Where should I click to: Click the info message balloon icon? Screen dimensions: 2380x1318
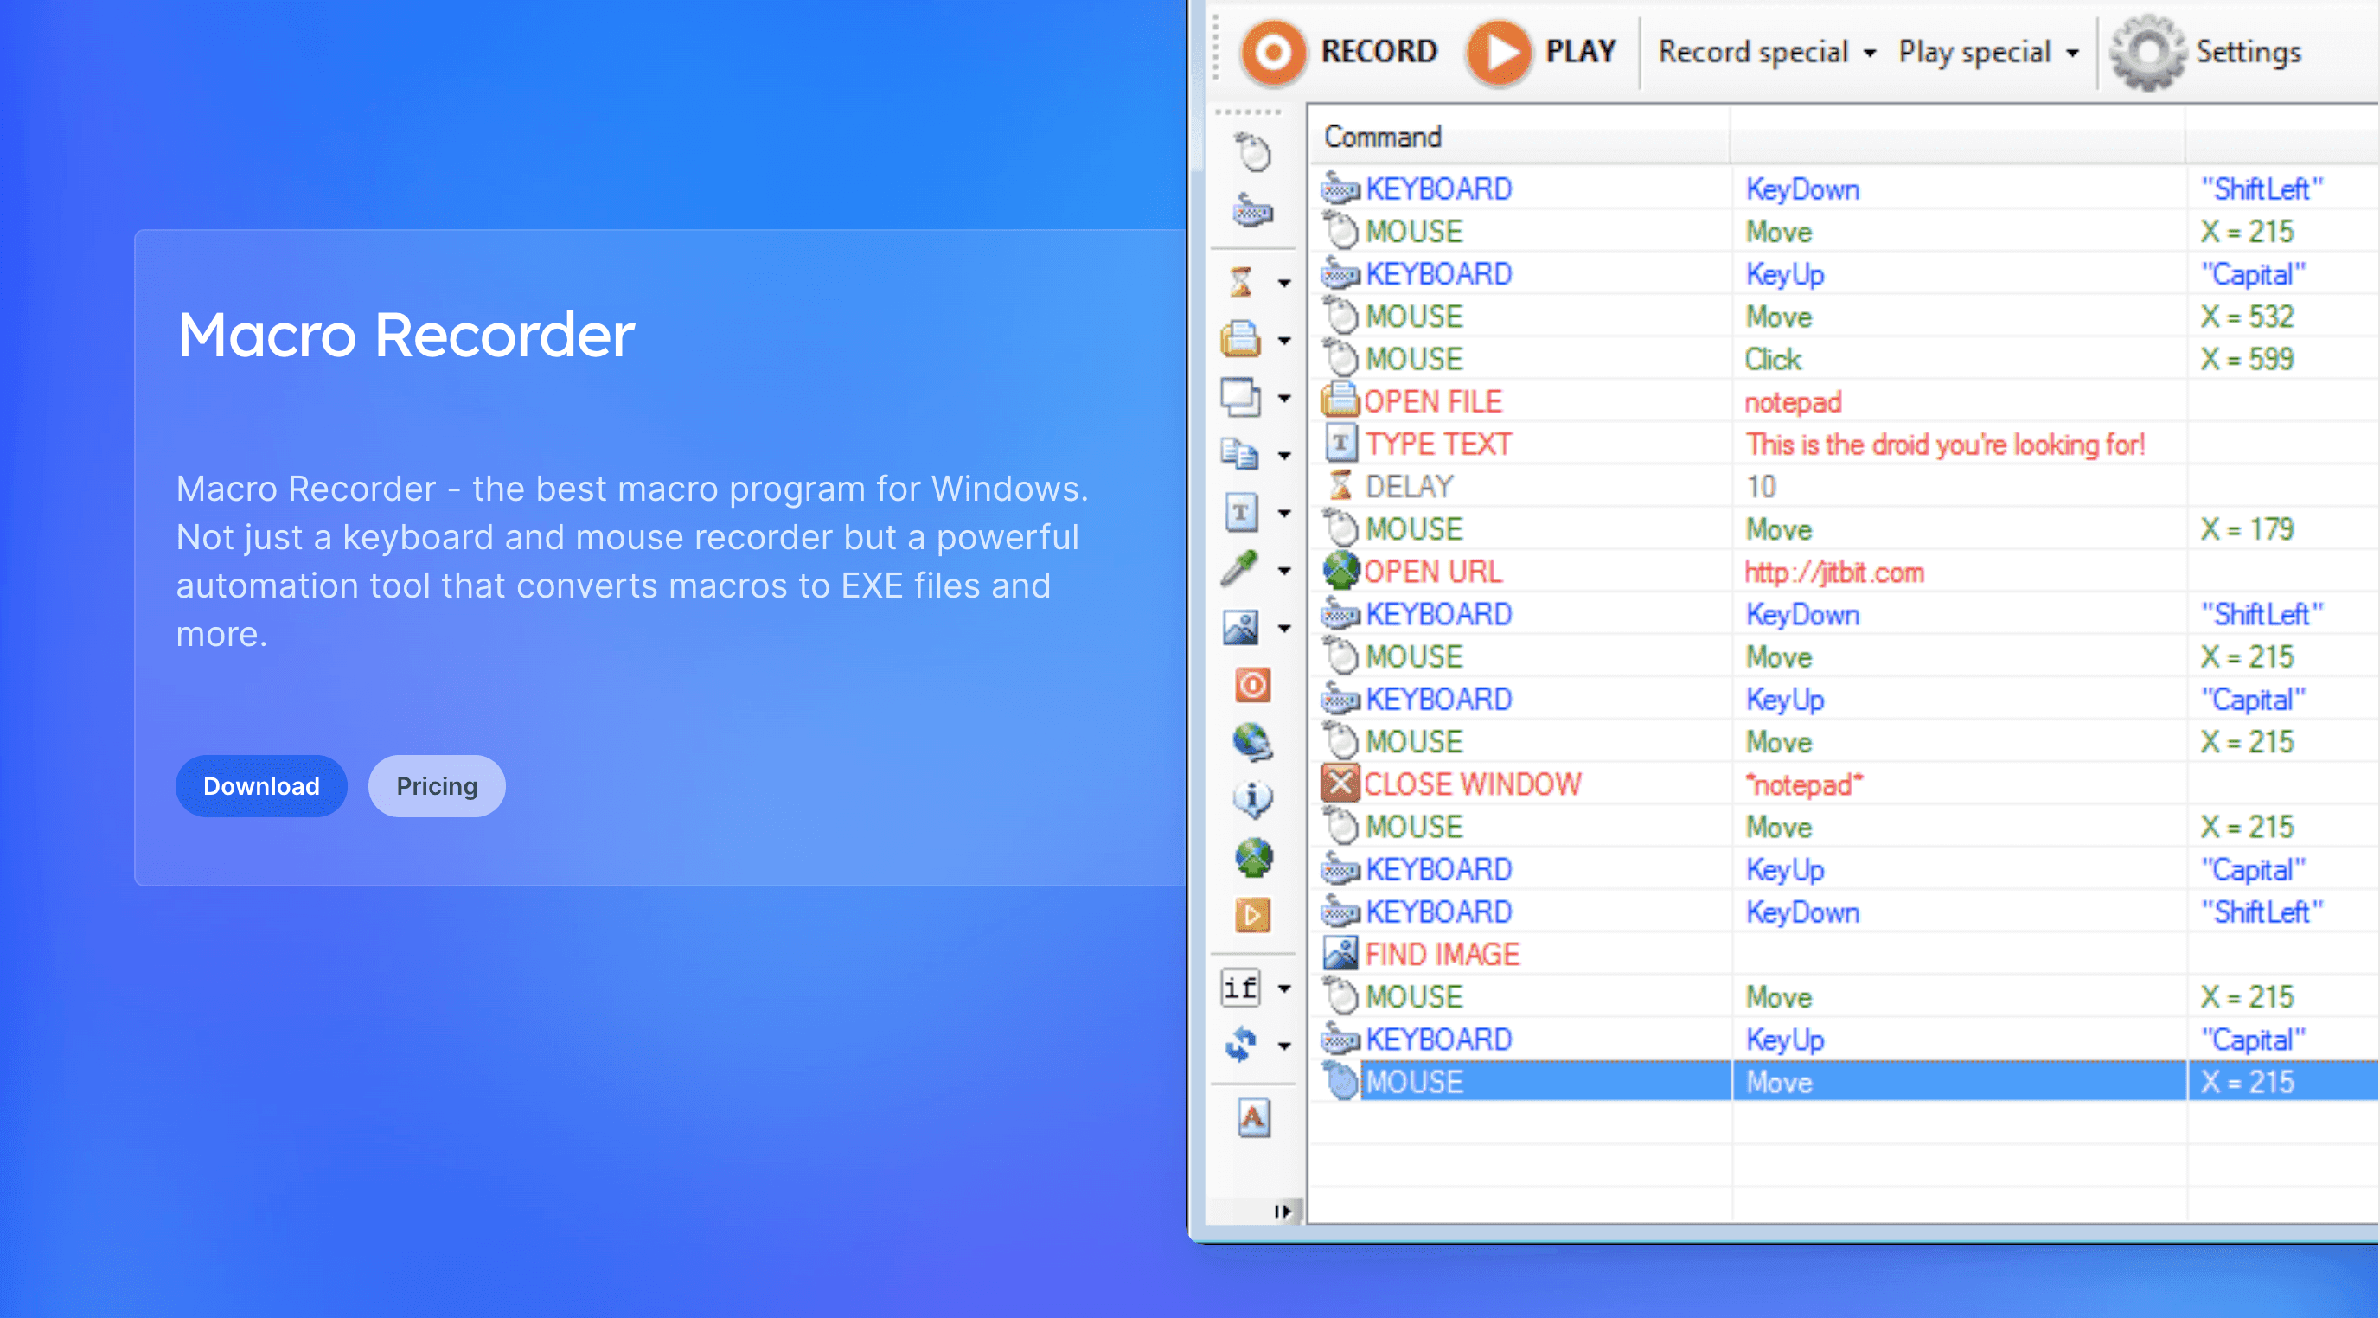(x=1252, y=798)
